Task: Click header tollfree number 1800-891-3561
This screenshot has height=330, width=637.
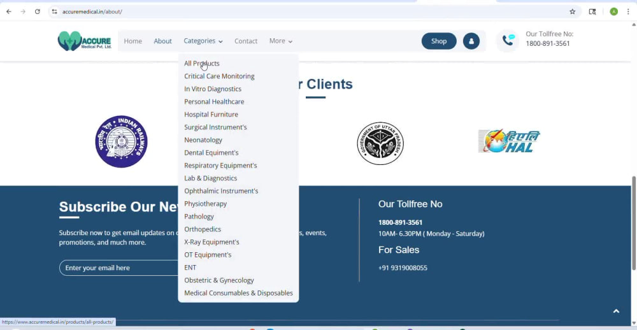Action: [x=548, y=43]
